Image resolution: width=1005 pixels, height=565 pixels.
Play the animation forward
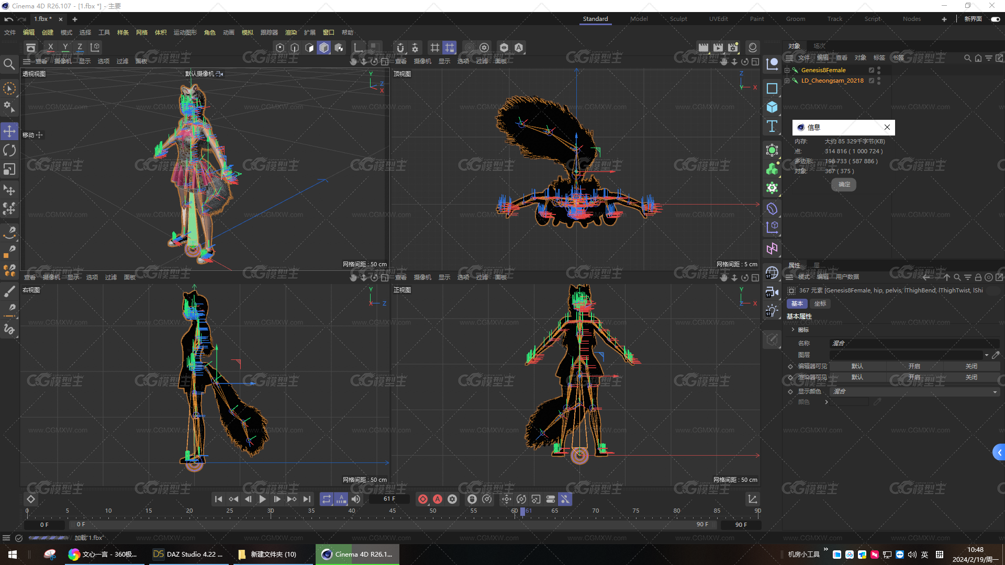tap(262, 499)
